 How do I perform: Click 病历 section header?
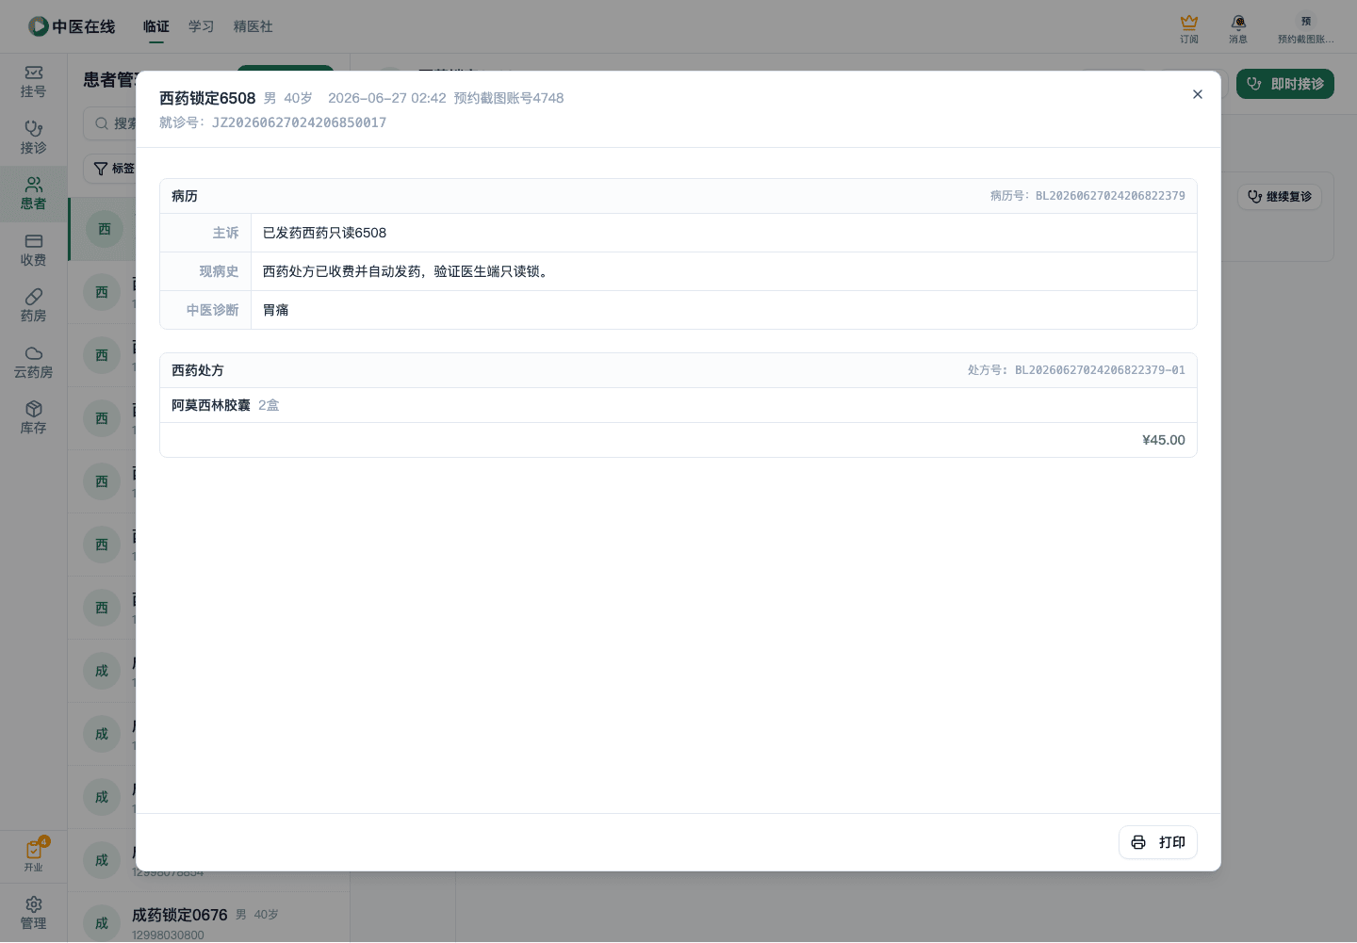185,196
